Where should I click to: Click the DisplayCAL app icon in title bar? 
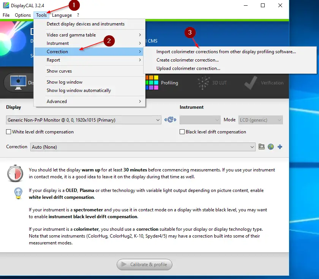tap(6, 5)
